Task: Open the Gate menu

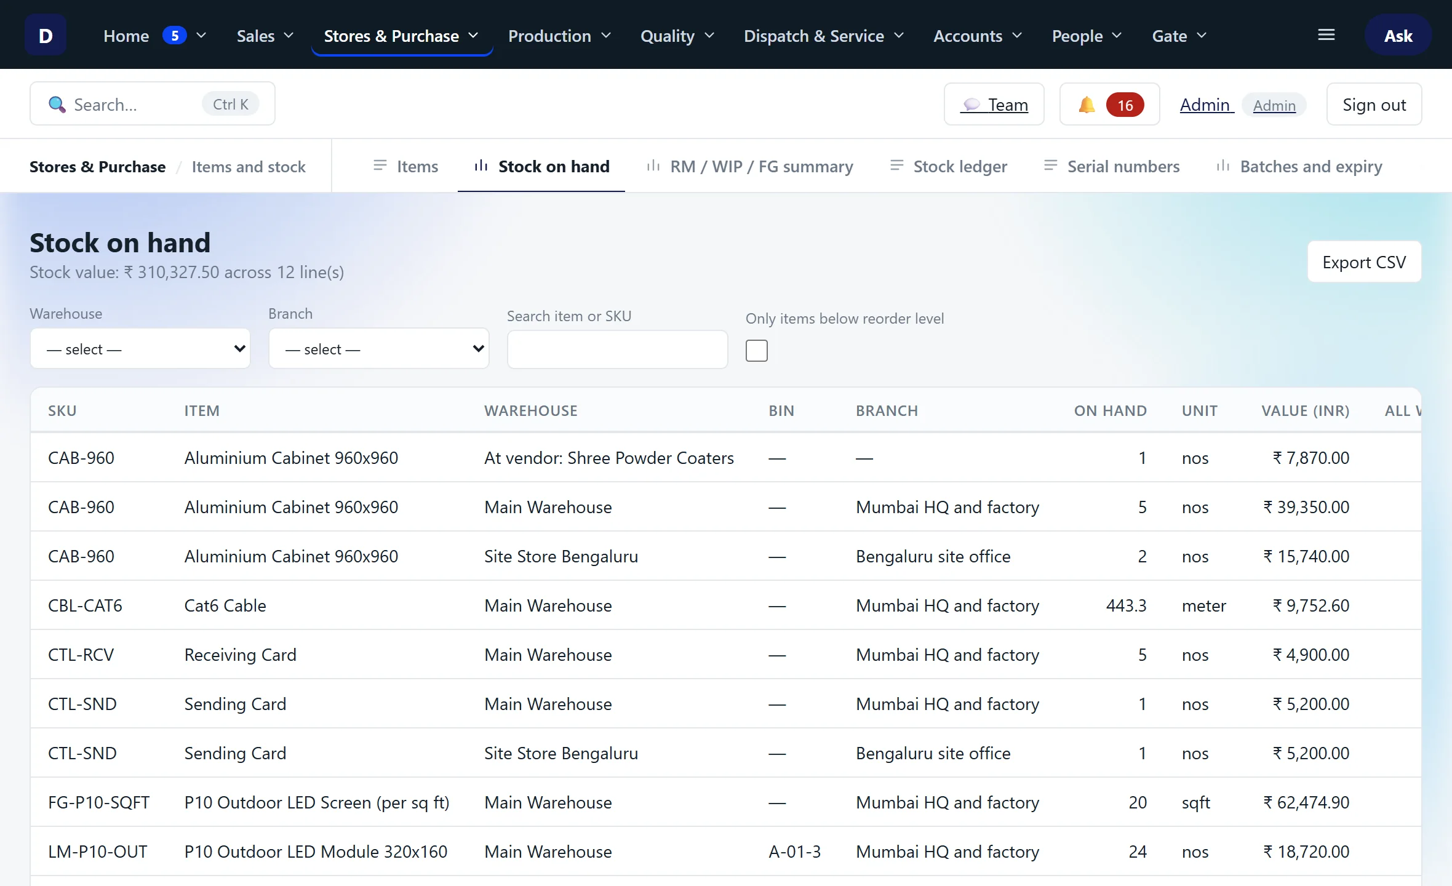Action: [1179, 36]
